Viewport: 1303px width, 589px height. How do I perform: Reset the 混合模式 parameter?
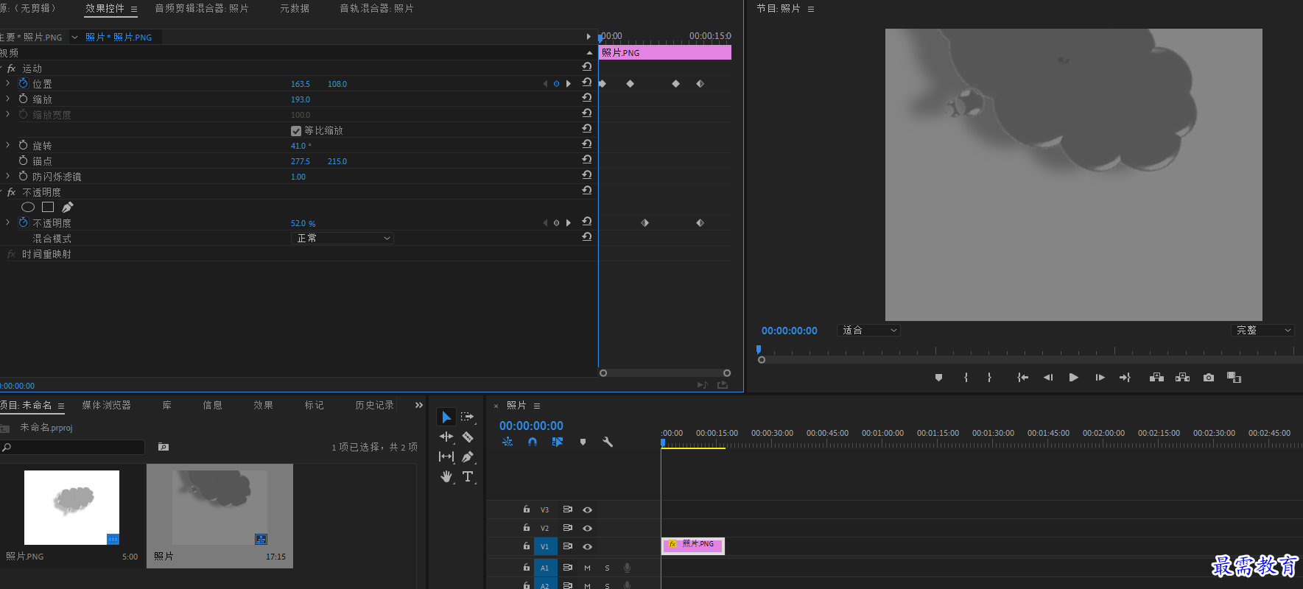[587, 238]
